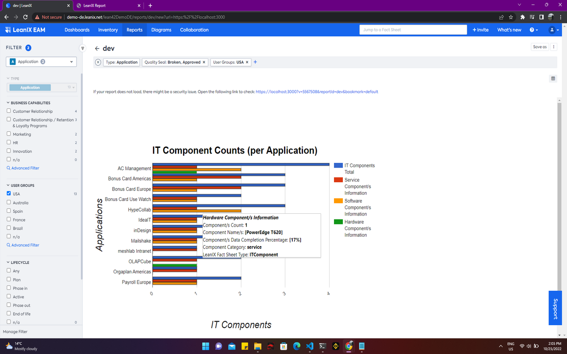Check the Australia user group
The image size is (567, 354).
pos(9,202)
